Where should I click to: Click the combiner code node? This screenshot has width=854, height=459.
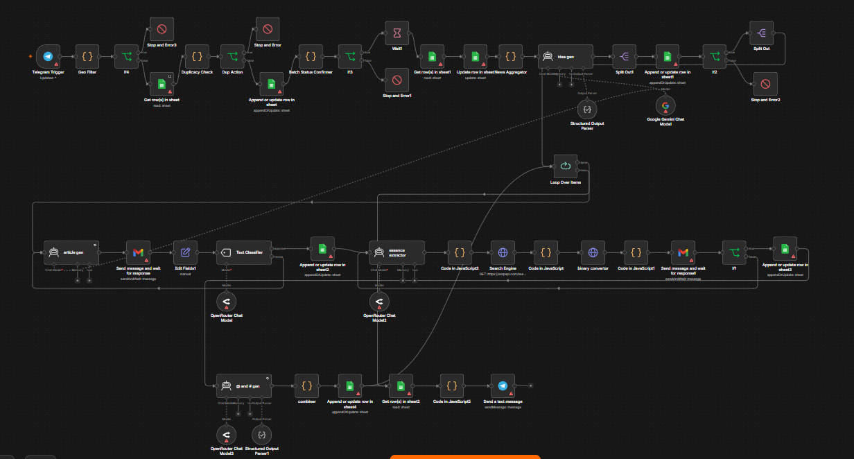click(307, 386)
